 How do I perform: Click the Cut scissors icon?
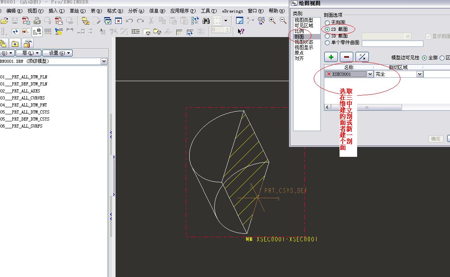pos(151,21)
